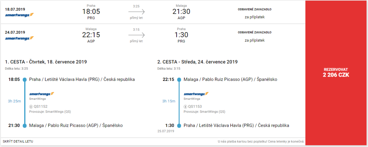Select the 22:15 Malaga departure timeline dot

[x=179, y=80]
